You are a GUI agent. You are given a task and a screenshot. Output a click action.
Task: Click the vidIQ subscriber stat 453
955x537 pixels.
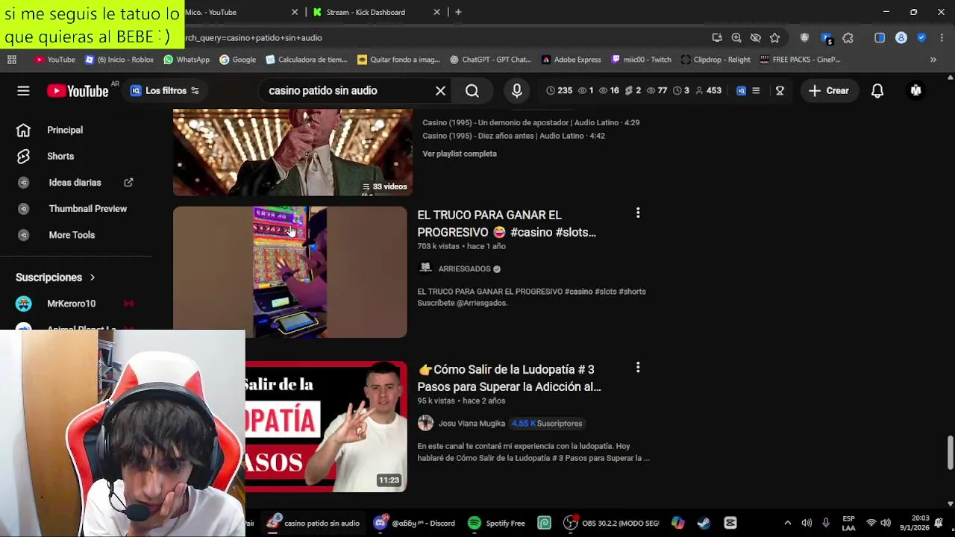(708, 90)
